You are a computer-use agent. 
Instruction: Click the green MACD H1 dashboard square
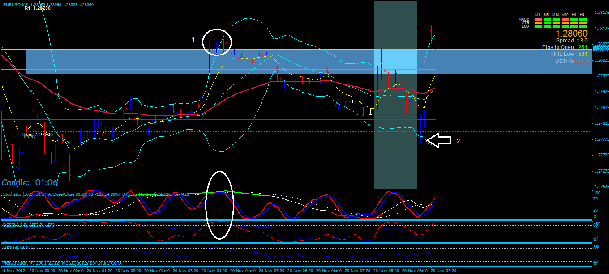[575, 19]
